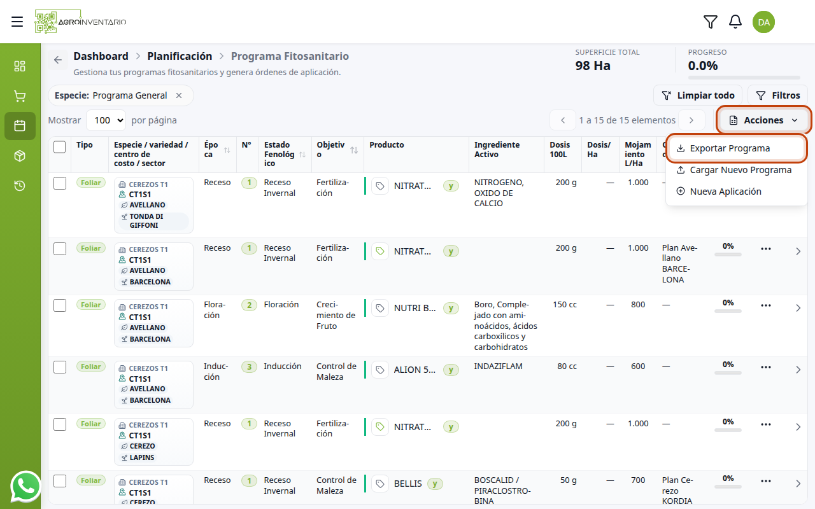Go to Dashboard breadcrumb link
This screenshot has width=815, height=509.
[x=101, y=56]
